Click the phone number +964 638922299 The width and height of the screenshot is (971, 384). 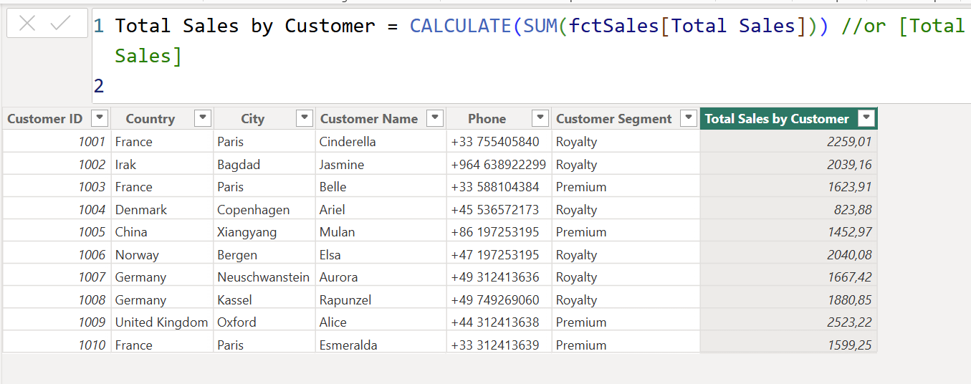coord(498,165)
